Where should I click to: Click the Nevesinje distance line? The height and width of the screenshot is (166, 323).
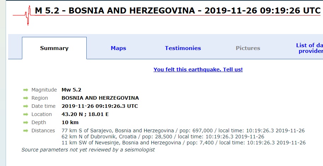pyautogui.click(x=184, y=143)
